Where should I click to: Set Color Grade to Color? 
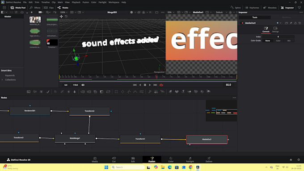coord(278,41)
